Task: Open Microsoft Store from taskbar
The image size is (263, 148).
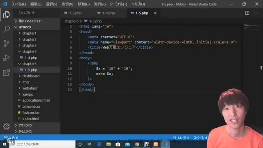Action: [x=118, y=144]
